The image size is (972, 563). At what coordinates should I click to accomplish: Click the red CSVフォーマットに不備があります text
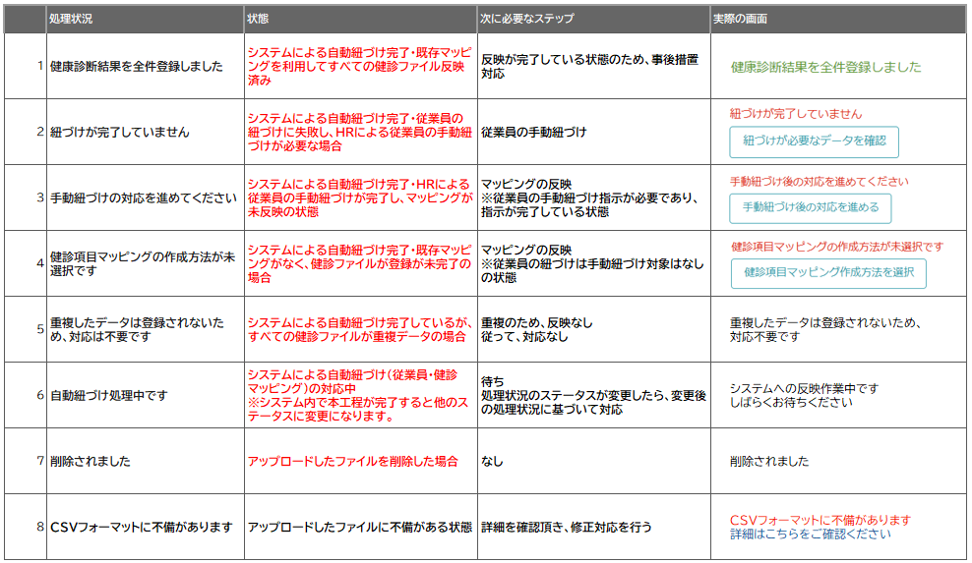pos(820,521)
